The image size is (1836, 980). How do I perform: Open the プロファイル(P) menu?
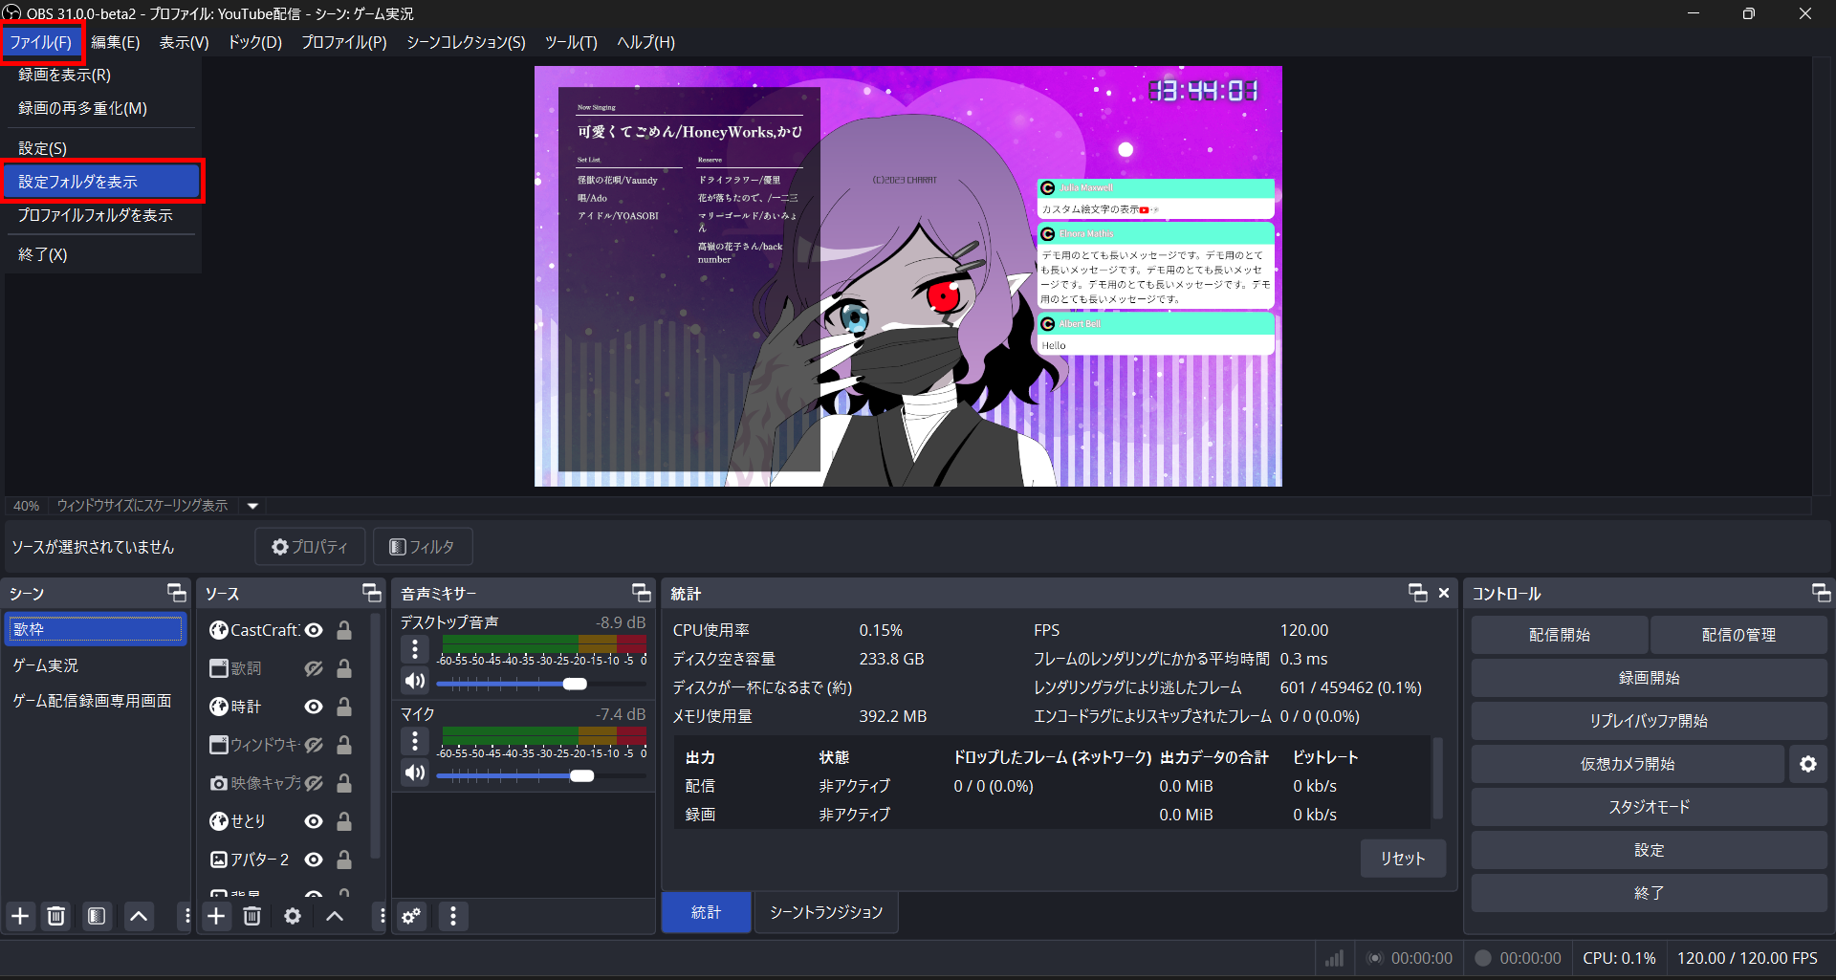pos(344,42)
